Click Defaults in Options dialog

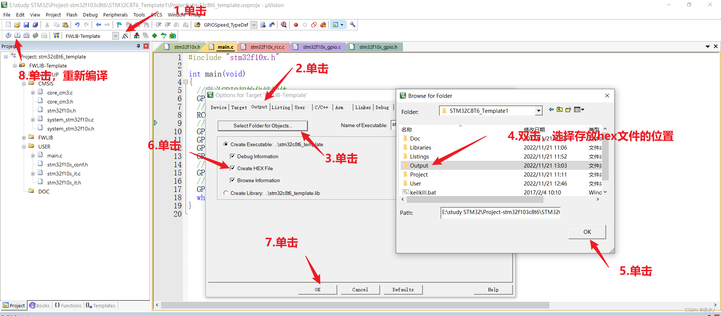(403, 289)
